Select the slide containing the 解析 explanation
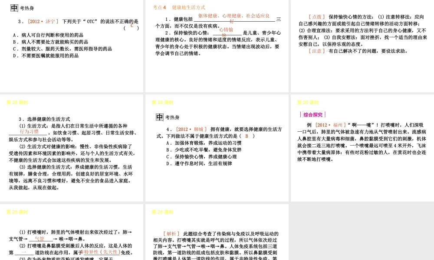This screenshot has height=260, width=434. tap(217, 232)
